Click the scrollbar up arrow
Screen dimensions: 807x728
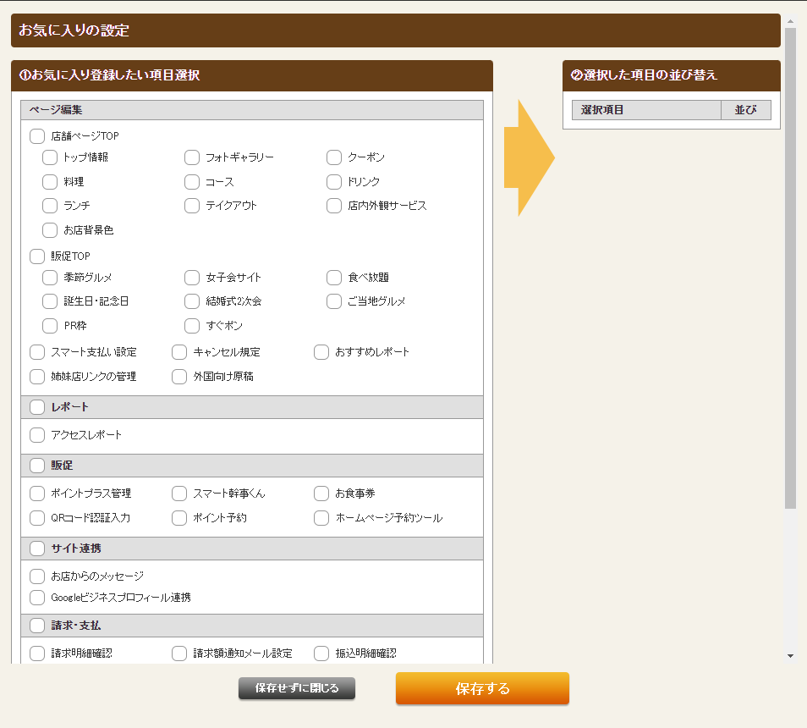coord(790,21)
